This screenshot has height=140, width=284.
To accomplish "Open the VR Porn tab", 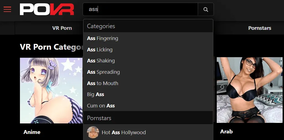I will pyautogui.click(x=62, y=28).
